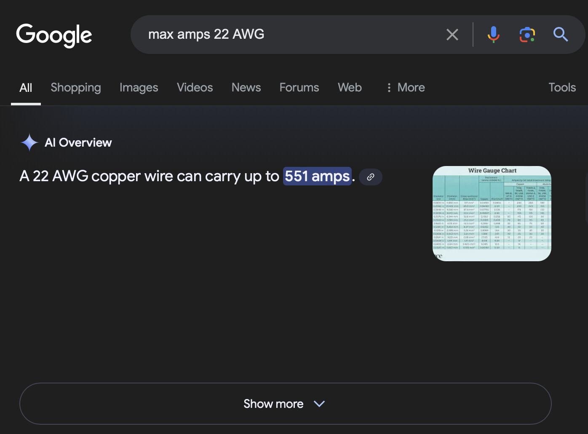Screen dimensions: 588x434
Task: Switch to the Images tab
Action: tap(139, 88)
